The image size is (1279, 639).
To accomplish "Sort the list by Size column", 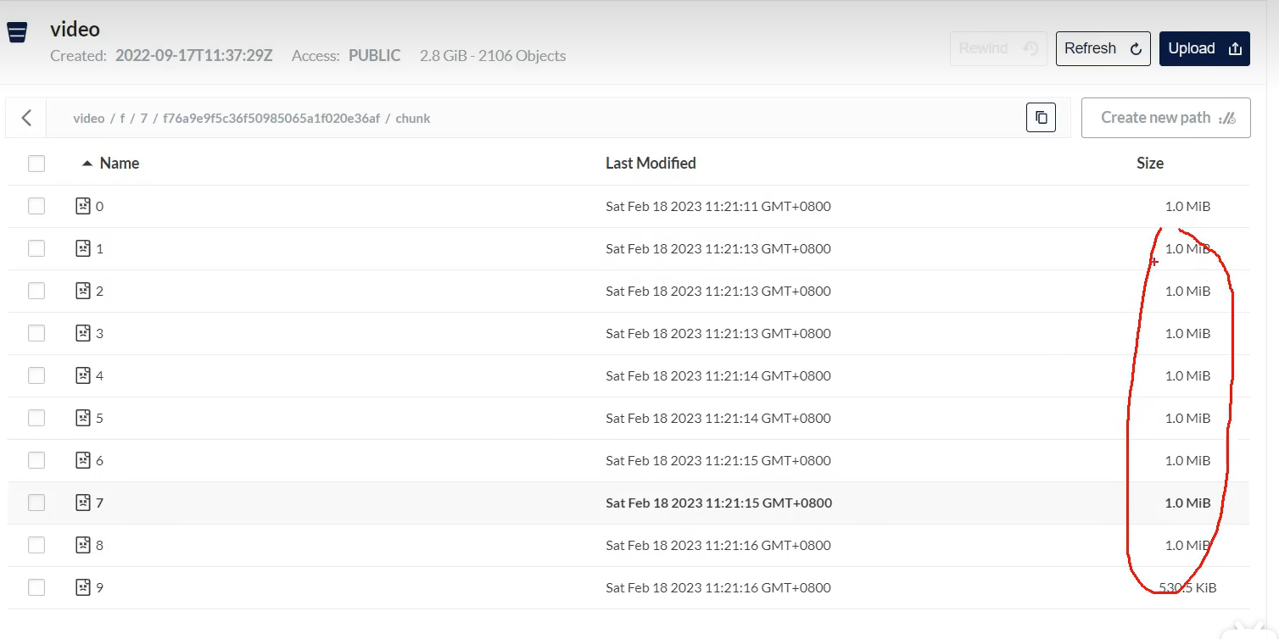I will coord(1150,164).
